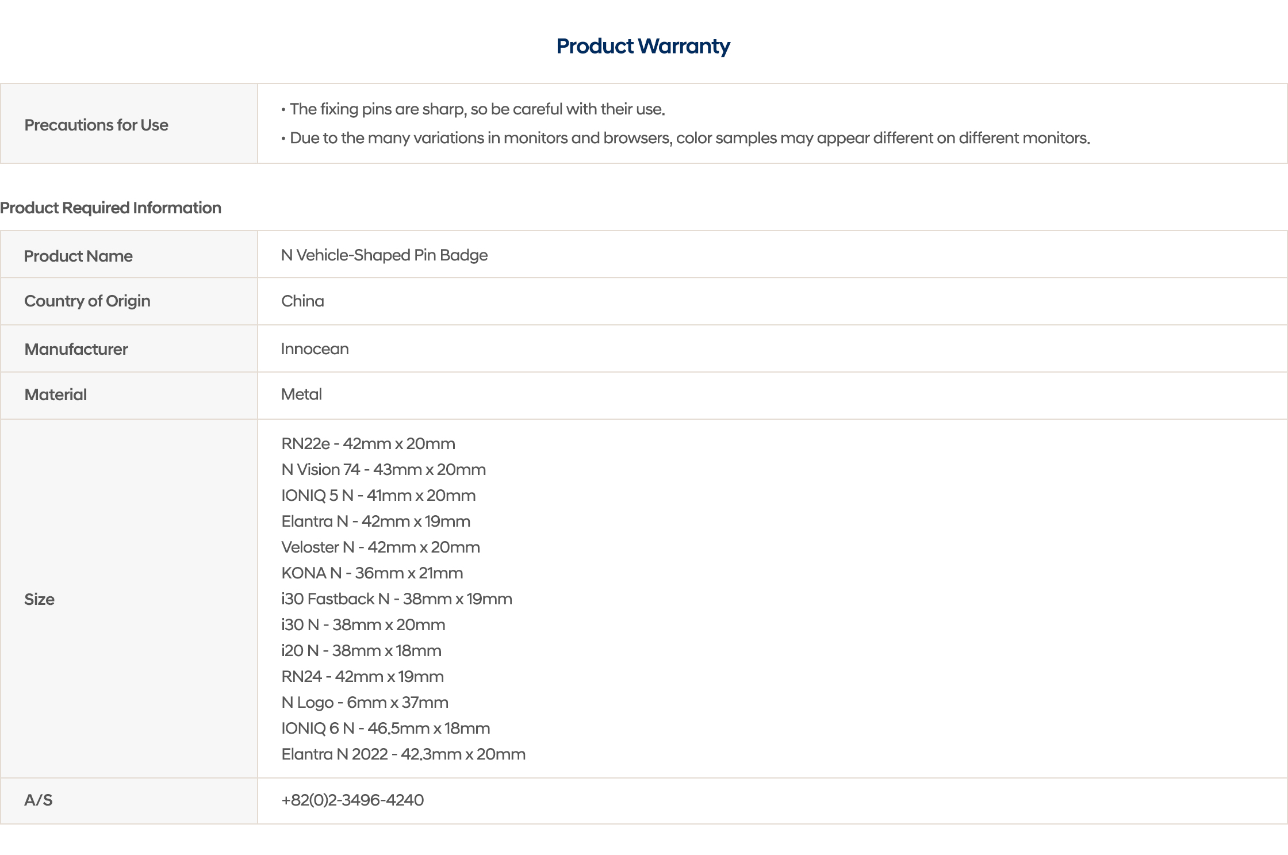The image size is (1288, 855).
Task: Select the Elantra N 2022 size line
Action: (x=403, y=754)
